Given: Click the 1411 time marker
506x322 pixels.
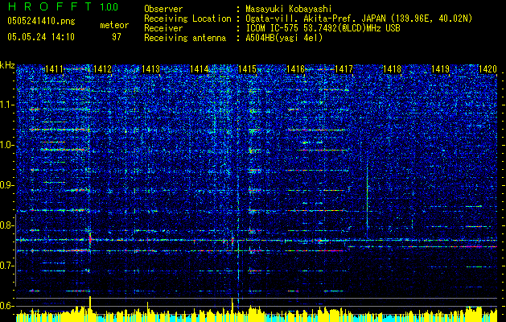Looking at the screenshot, I should point(54,68).
